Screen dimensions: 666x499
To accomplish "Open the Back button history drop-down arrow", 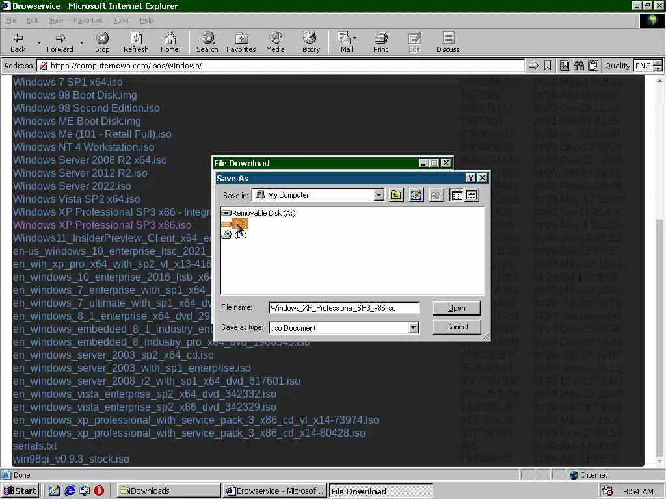I will pos(39,42).
